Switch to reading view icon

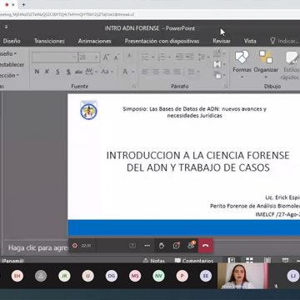tap(267, 261)
